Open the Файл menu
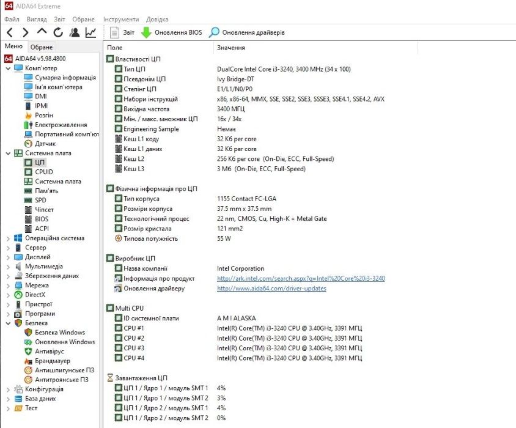This screenshot has width=516, height=428. [12, 19]
